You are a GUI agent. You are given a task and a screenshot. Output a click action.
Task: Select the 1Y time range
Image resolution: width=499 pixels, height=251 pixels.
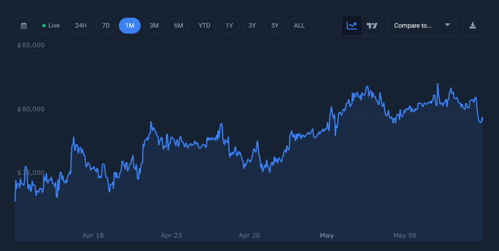point(229,26)
